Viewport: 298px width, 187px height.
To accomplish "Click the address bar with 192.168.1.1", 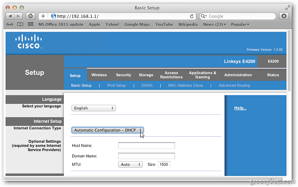I will [x=117, y=16].
